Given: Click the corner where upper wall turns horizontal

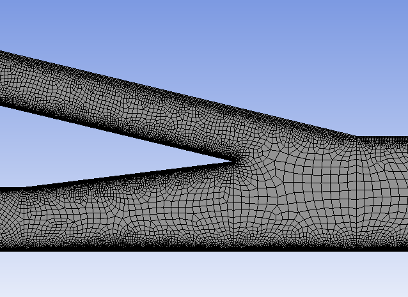Looking at the screenshot, I should pos(356,137).
